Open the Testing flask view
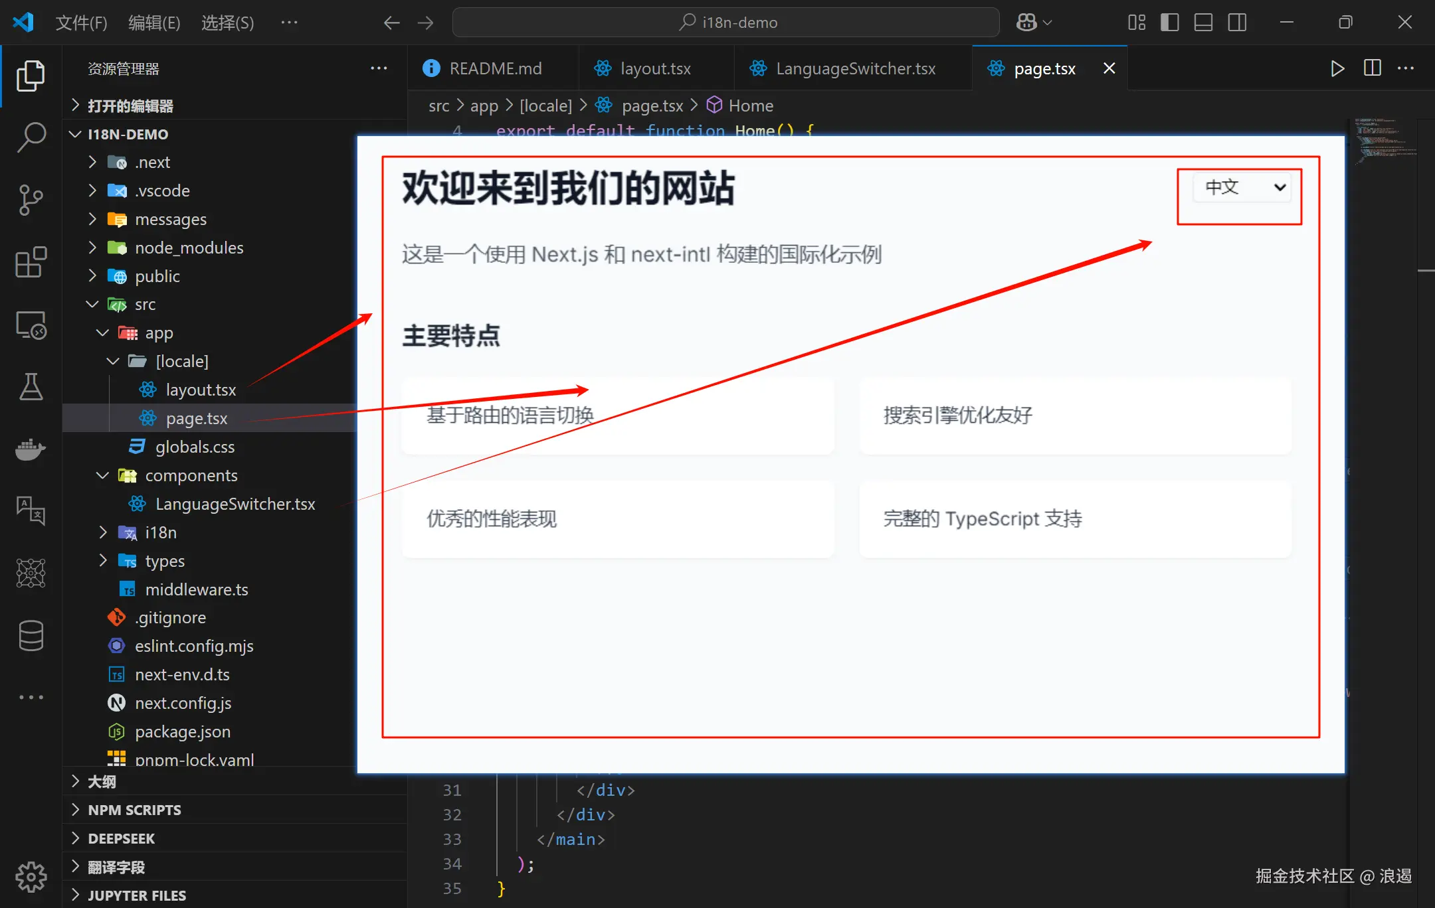Screen dimensions: 1435x908 click(31, 387)
